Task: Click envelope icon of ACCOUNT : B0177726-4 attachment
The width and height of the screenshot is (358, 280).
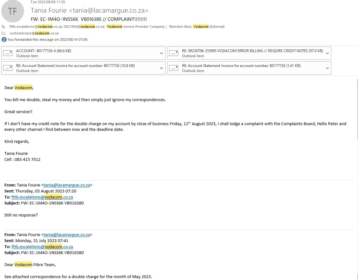Action: (x=8, y=53)
